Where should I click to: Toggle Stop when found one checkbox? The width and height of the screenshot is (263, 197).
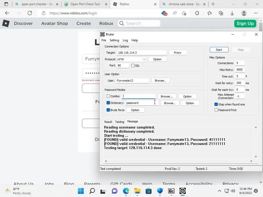coord(216,104)
